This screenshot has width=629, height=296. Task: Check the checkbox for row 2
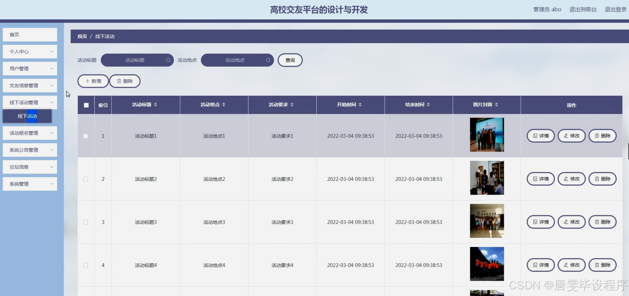[86, 179]
